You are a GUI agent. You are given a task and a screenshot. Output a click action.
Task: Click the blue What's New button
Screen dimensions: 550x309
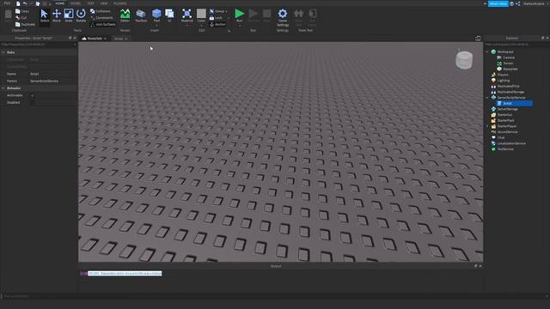pyautogui.click(x=498, y=3)
